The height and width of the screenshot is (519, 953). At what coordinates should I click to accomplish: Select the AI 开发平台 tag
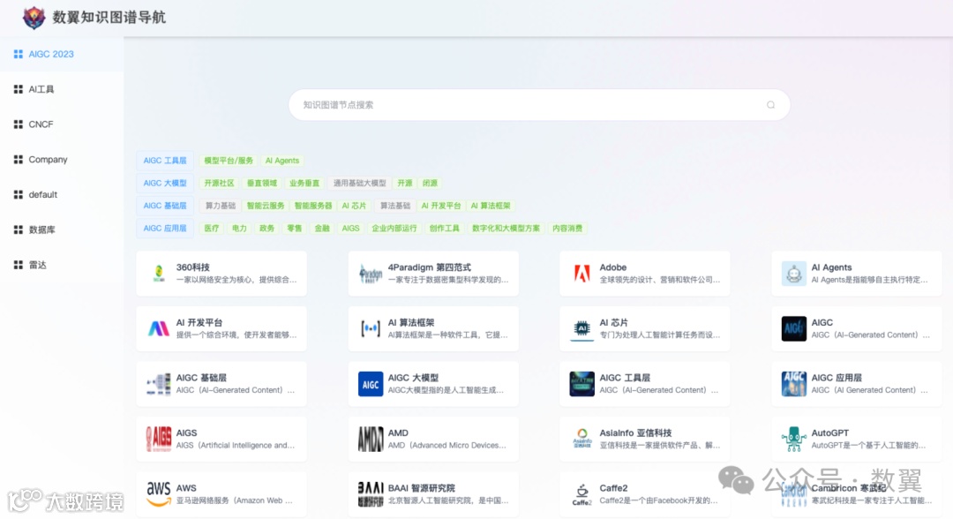tap(441, 206)
